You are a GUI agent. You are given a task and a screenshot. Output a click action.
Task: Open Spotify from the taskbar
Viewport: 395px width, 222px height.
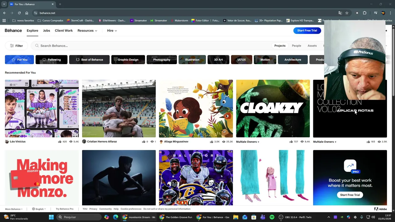click(x=272, y=217)
